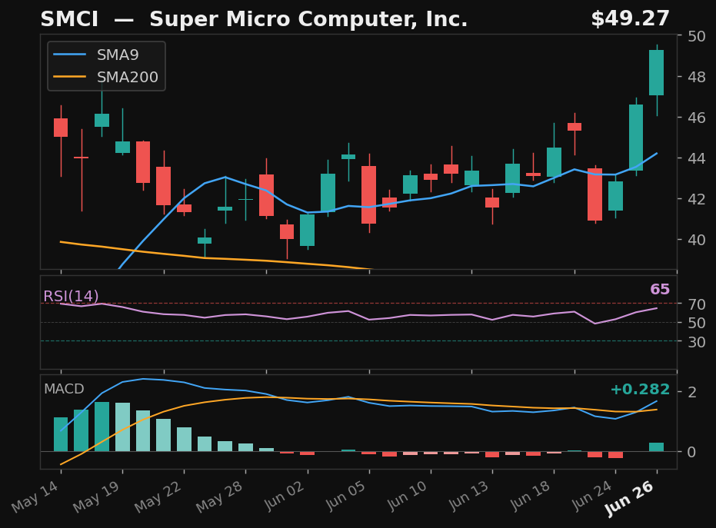716x528 pixels.
Task: Click the Super Micro Computer, Inc. name
Action: click(308, 19)
